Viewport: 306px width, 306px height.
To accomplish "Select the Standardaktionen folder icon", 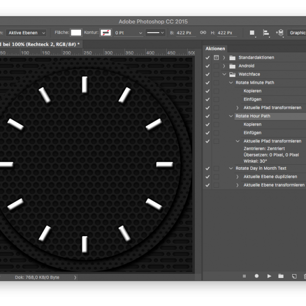I will click(x=232, y=58).
